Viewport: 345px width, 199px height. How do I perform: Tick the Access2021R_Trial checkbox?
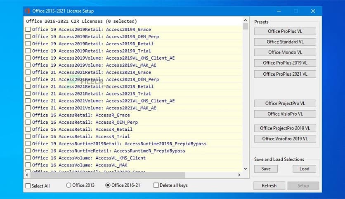(x=28, y=94)
